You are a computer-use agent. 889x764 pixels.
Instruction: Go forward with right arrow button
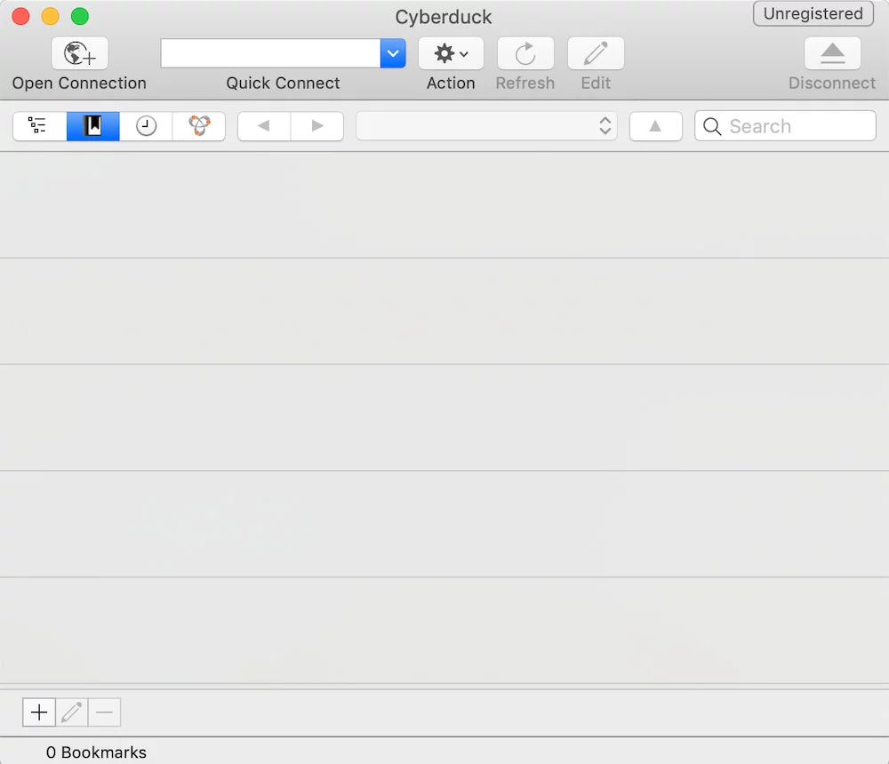point(317,126)
